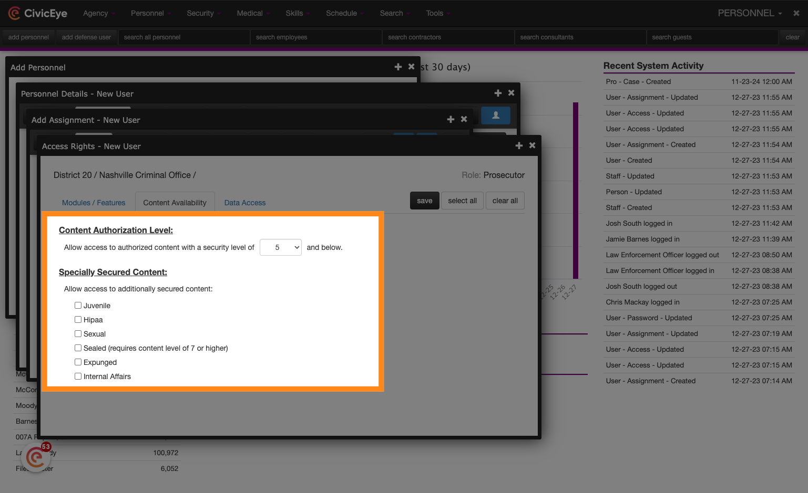Select the Content Availability tab

[175, 203]
